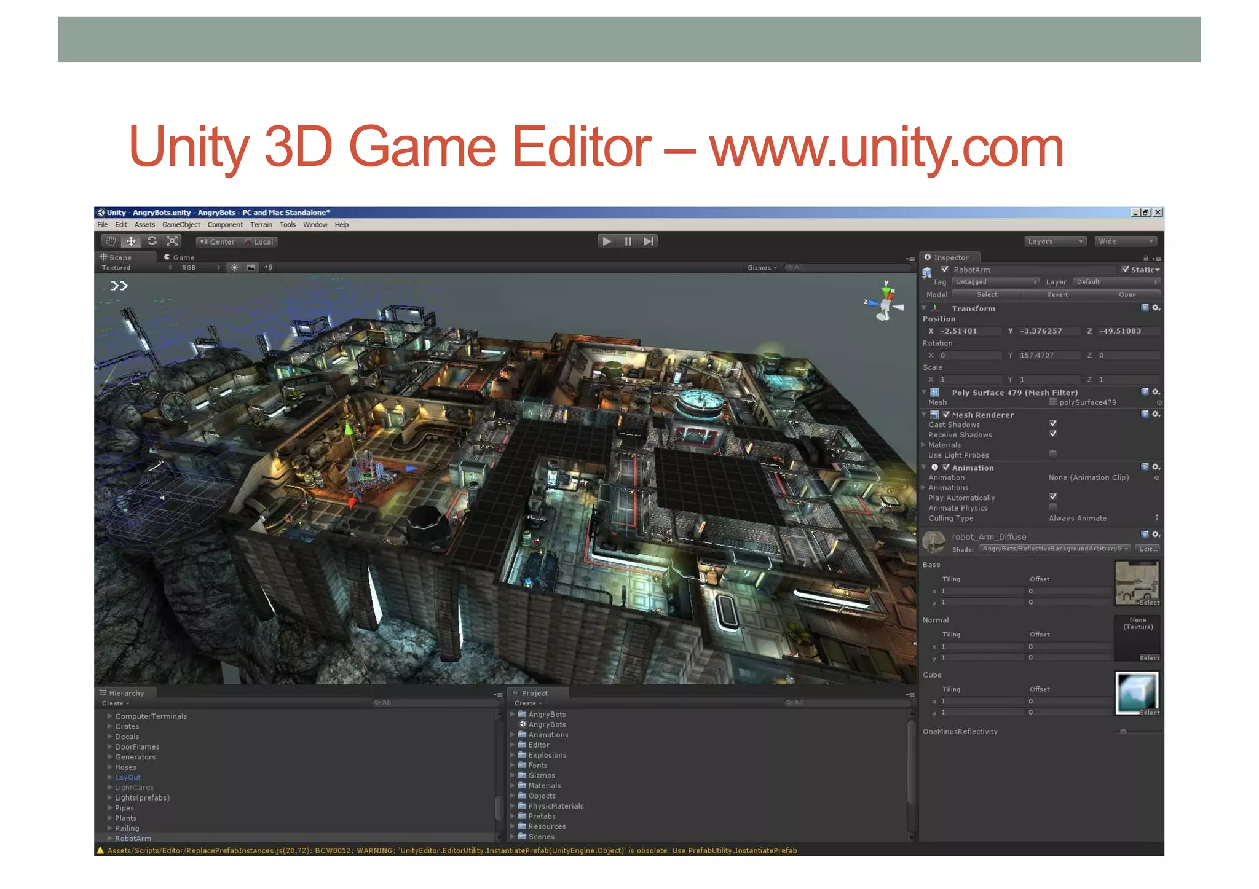
Task: Enable Animate Physics checkbox
Action: point(1053,507)
